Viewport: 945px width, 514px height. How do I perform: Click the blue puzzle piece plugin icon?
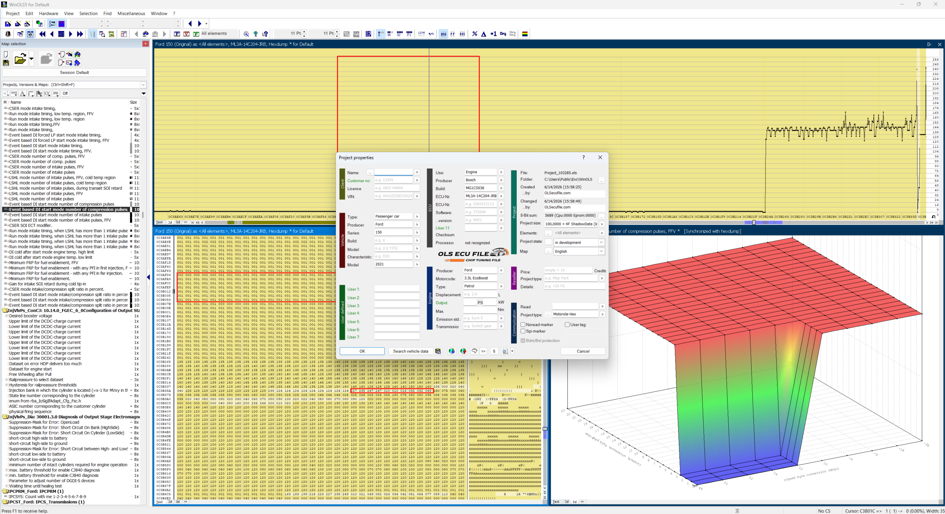pos(77,63)
